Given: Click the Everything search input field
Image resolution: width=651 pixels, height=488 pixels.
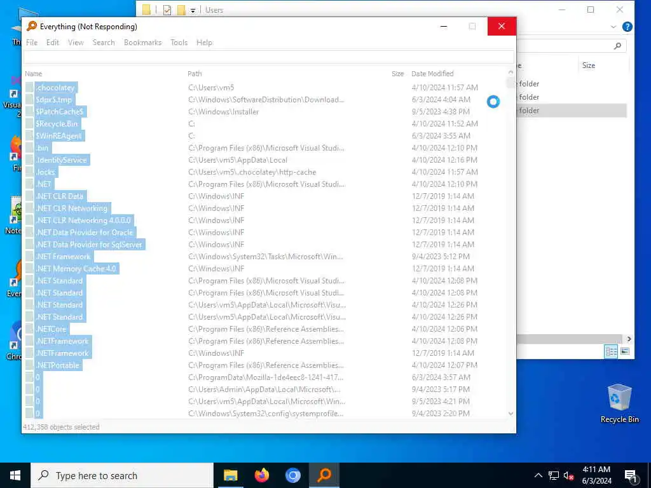Looking at the screenshot, I should tap(269, 57).
